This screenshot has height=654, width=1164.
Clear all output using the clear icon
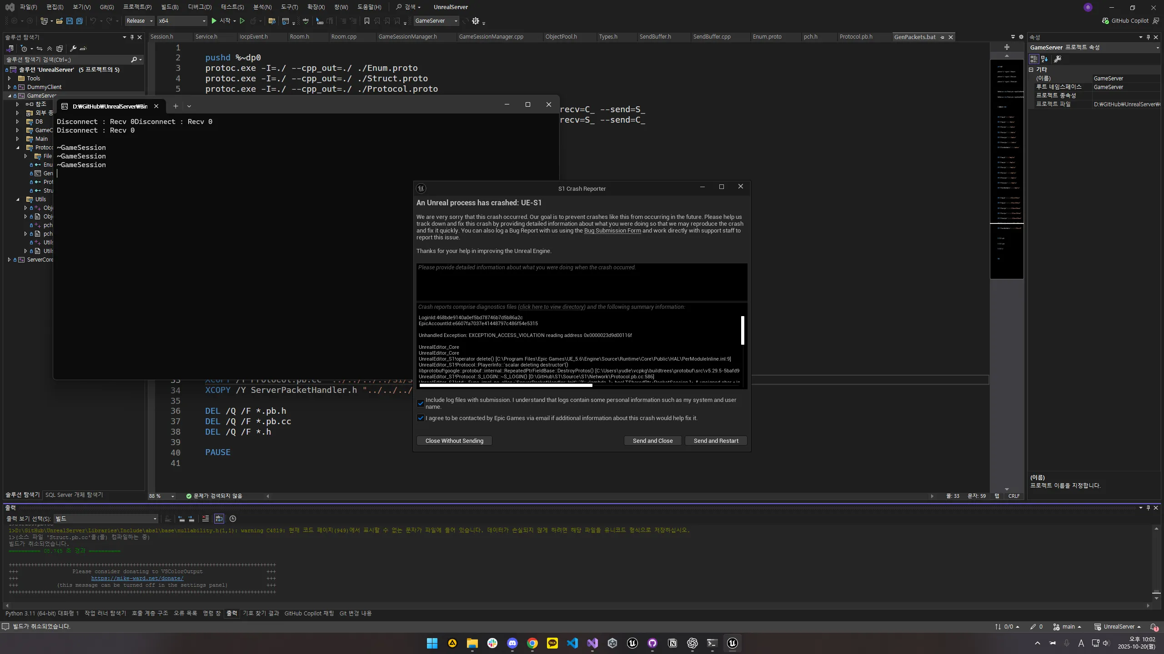pyautogui.click(x=206, y=519)
